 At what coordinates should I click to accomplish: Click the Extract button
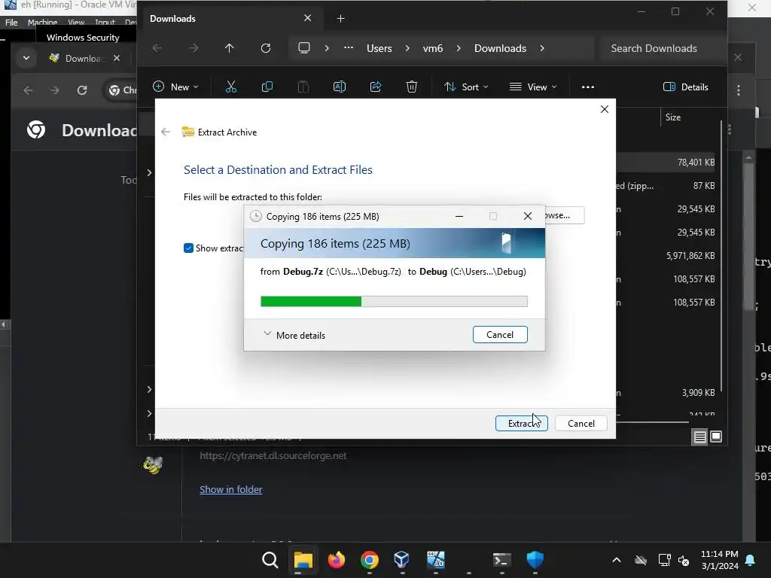click(x=521, y=423)
